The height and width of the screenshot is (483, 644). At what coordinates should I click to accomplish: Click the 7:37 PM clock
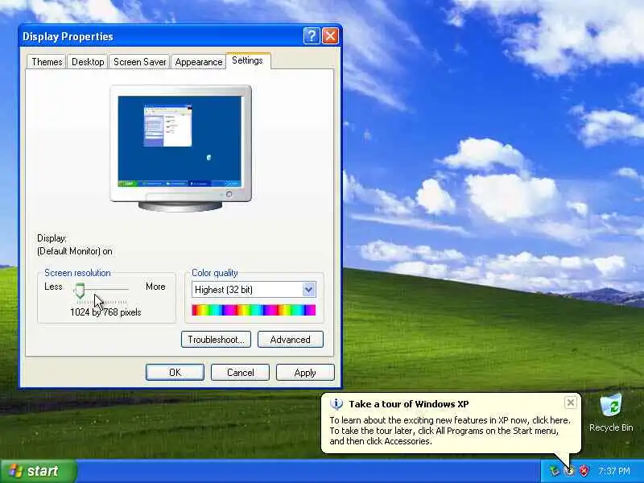pos(614,471)
